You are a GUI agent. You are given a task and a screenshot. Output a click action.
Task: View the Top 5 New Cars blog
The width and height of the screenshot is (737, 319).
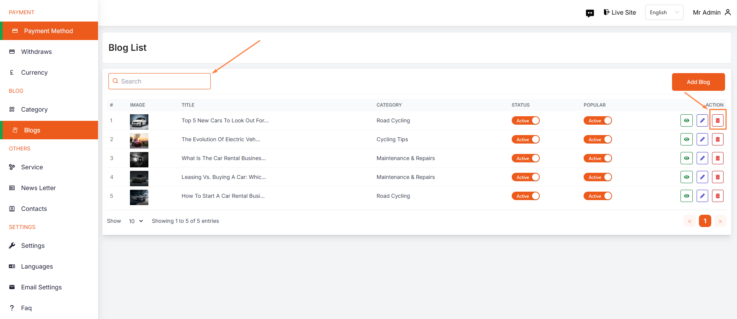pos(686,120)
